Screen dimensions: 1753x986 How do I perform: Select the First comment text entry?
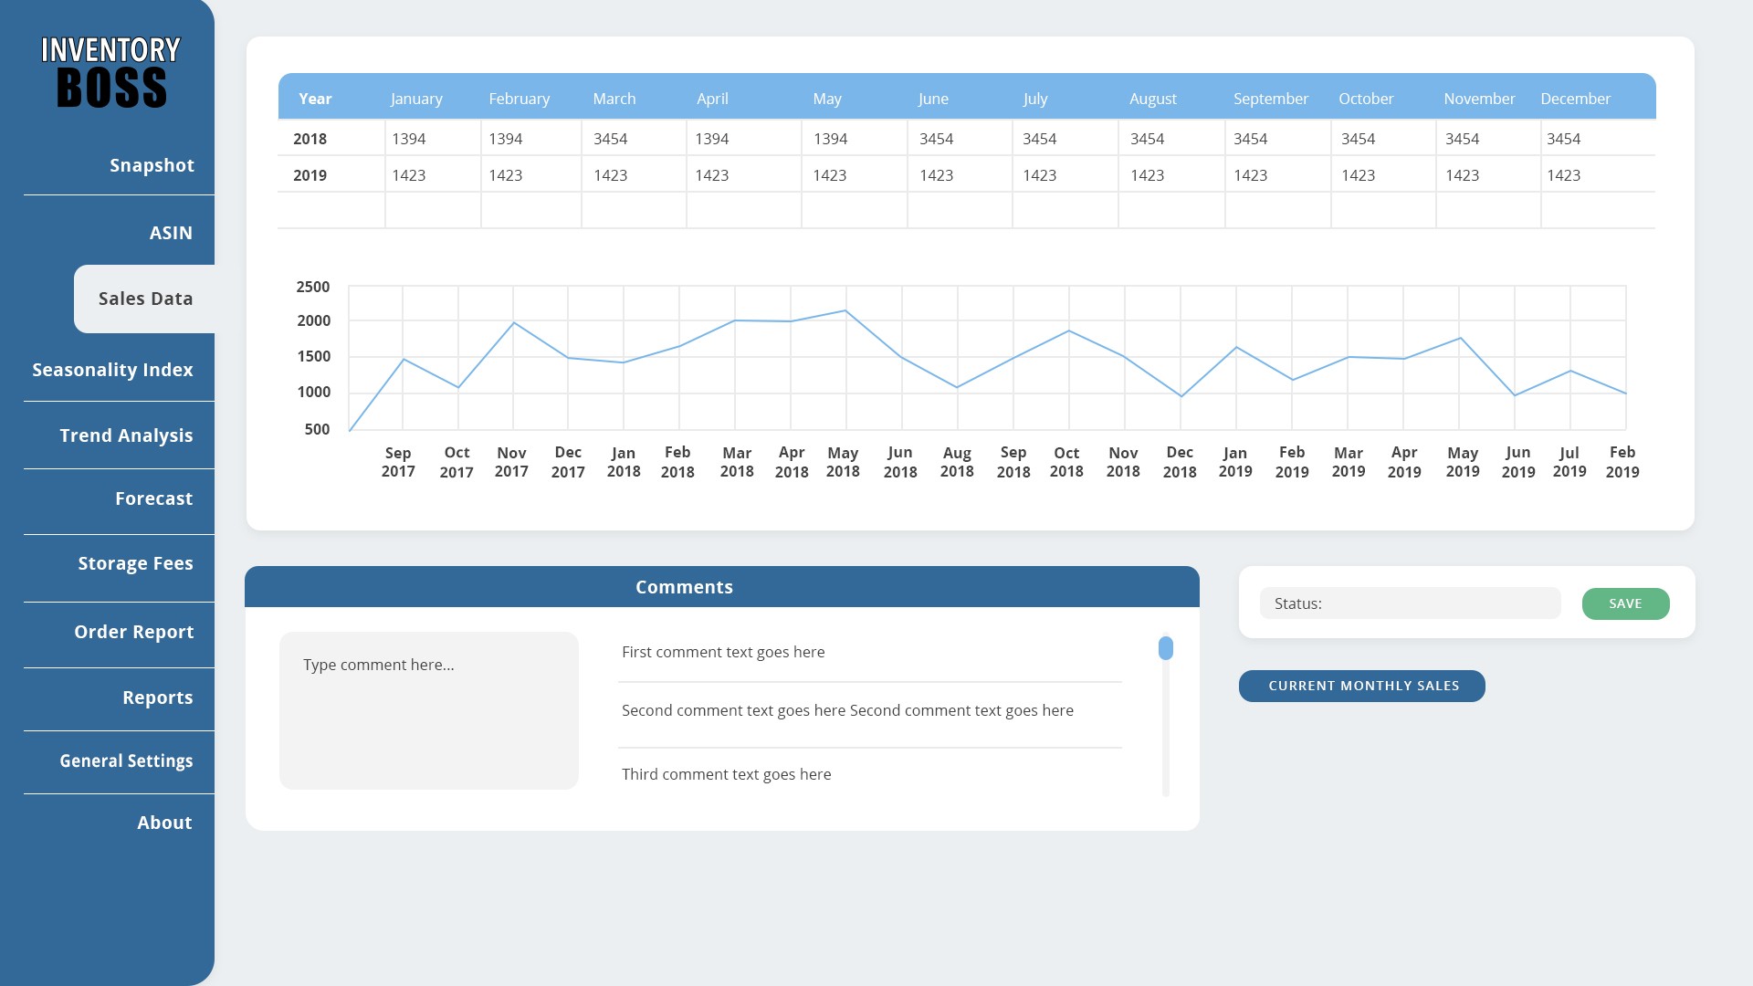(723, 652)
